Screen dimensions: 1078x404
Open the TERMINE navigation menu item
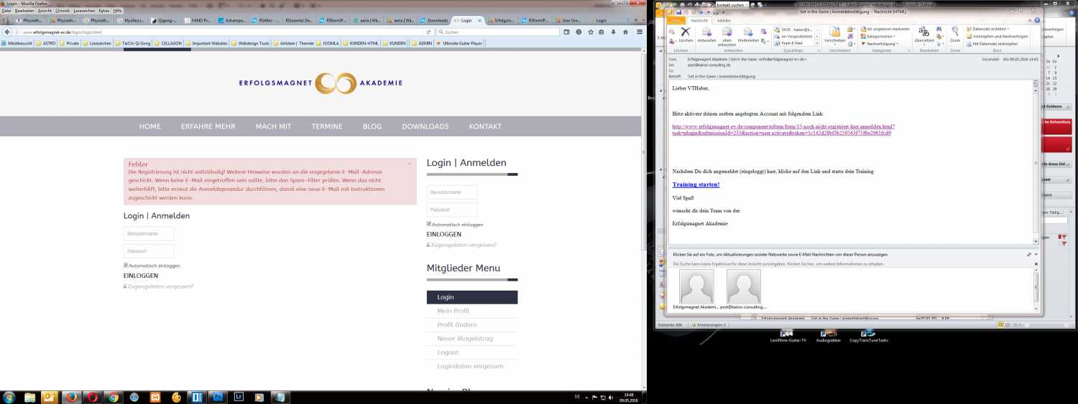pos(327,126)
